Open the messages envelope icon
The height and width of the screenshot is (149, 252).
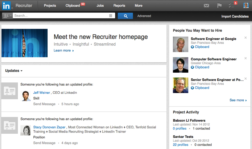point(206,6)
